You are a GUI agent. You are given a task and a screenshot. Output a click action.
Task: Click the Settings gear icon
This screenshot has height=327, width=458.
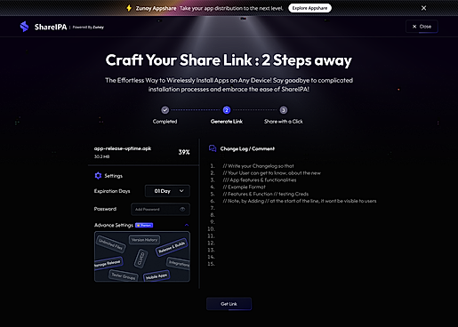98,176
